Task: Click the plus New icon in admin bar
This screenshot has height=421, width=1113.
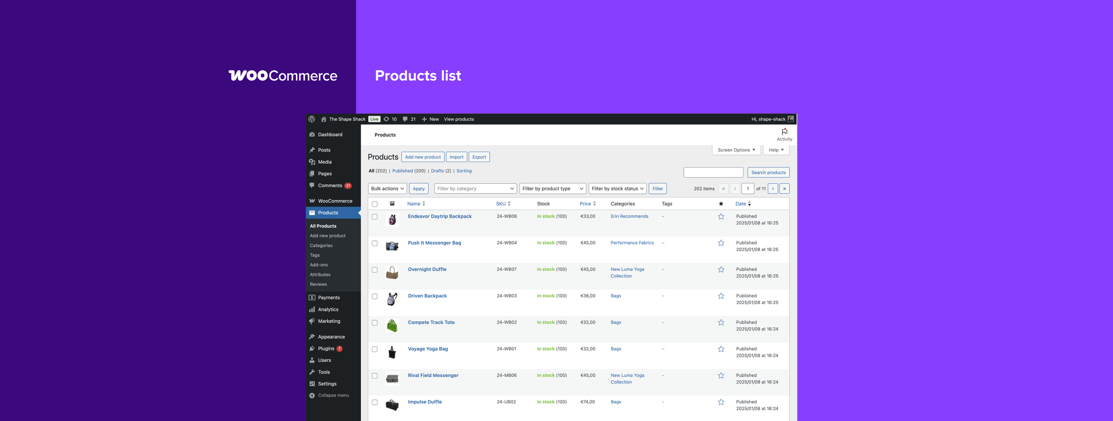Action: tap(424, 119)
